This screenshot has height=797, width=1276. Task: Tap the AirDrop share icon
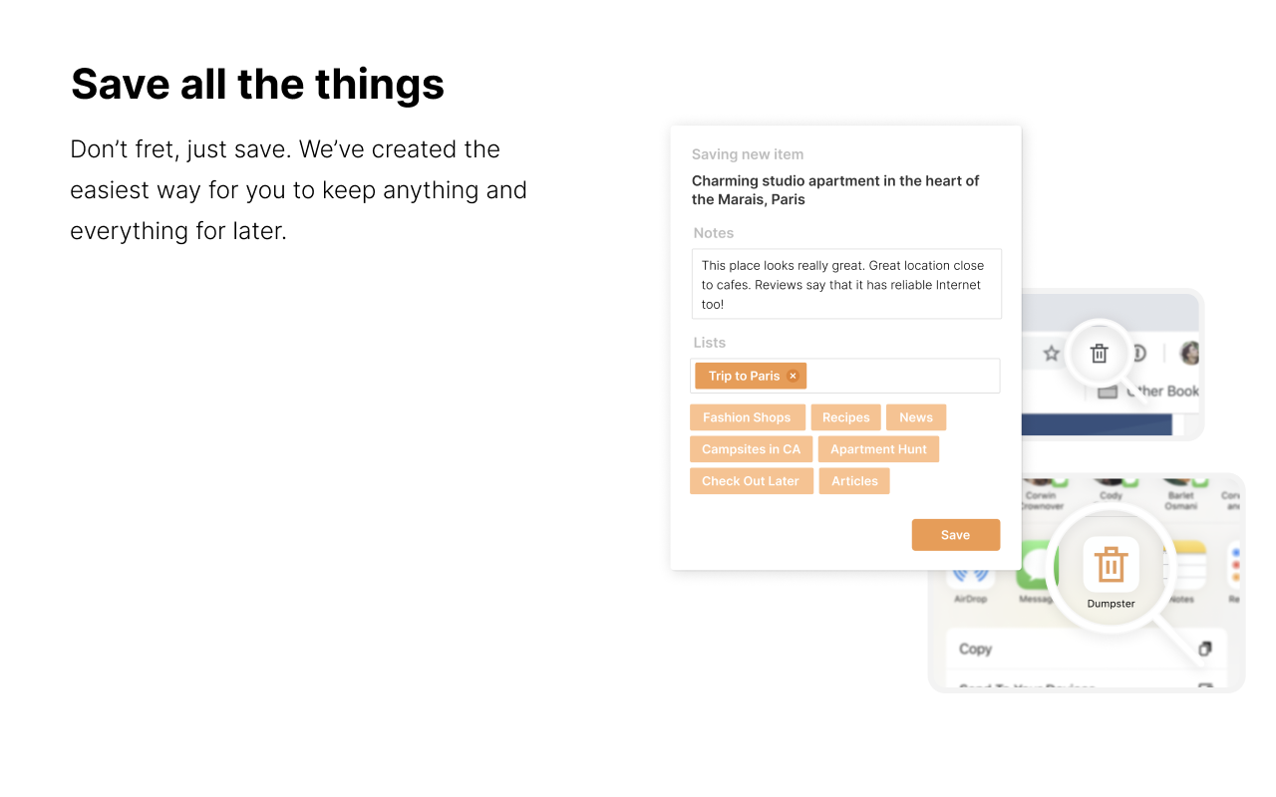(970, 576)
